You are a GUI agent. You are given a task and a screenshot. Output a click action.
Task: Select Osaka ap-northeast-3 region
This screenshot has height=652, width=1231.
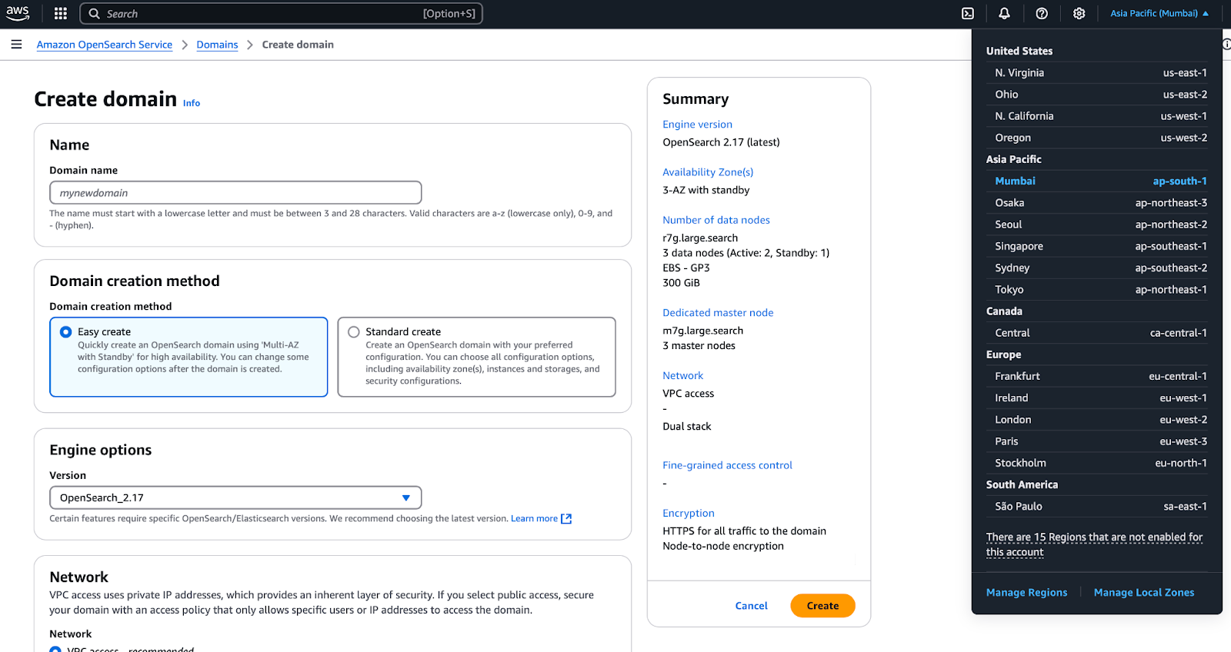point(1100,203)
